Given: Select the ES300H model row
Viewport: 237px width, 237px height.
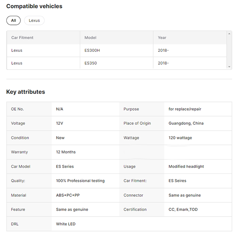Looking at the screenshot, I should pos(92,51).
